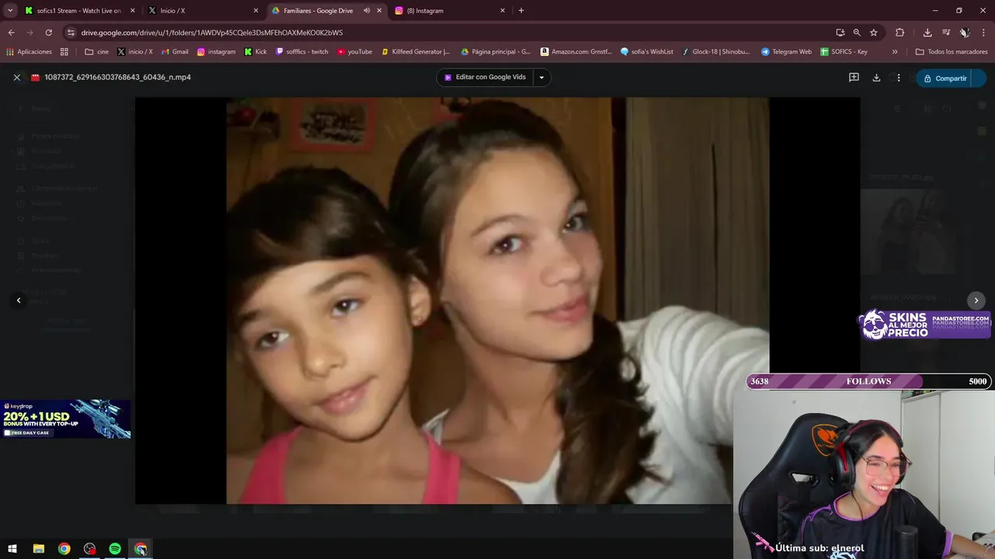Viewport: 995px width, 559px height.
Task: Open Chrome three-dot menu
Action: (x=983, y=33)
